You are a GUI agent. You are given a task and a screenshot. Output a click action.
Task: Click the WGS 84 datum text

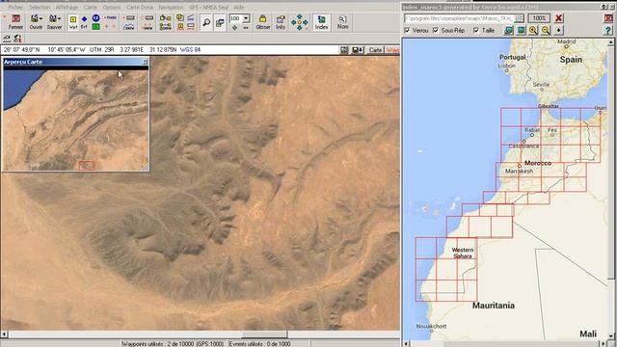(191, 49)
